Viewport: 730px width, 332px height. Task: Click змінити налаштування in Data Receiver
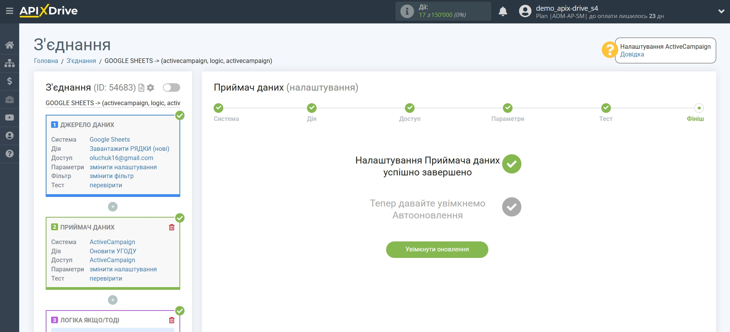(x=123, y=269)
